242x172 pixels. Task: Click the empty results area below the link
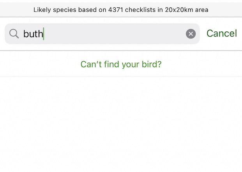tap(121, 124)
